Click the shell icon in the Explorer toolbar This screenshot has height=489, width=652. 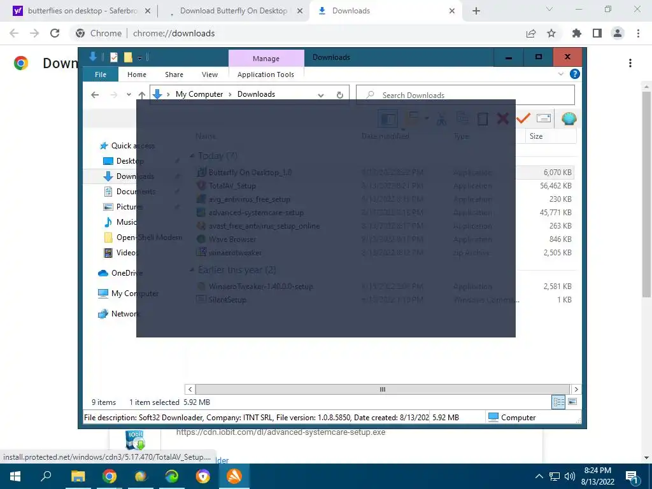tap(569, 118)
